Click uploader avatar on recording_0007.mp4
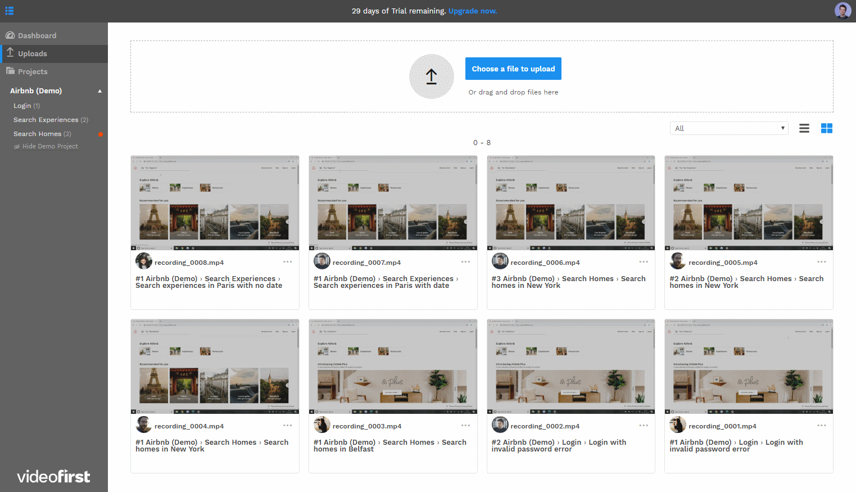This screenshot has width=856, height=492. click(322, 261)
